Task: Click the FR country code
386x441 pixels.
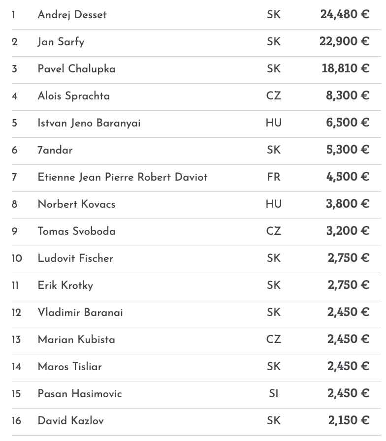Action: click(274, 177)
